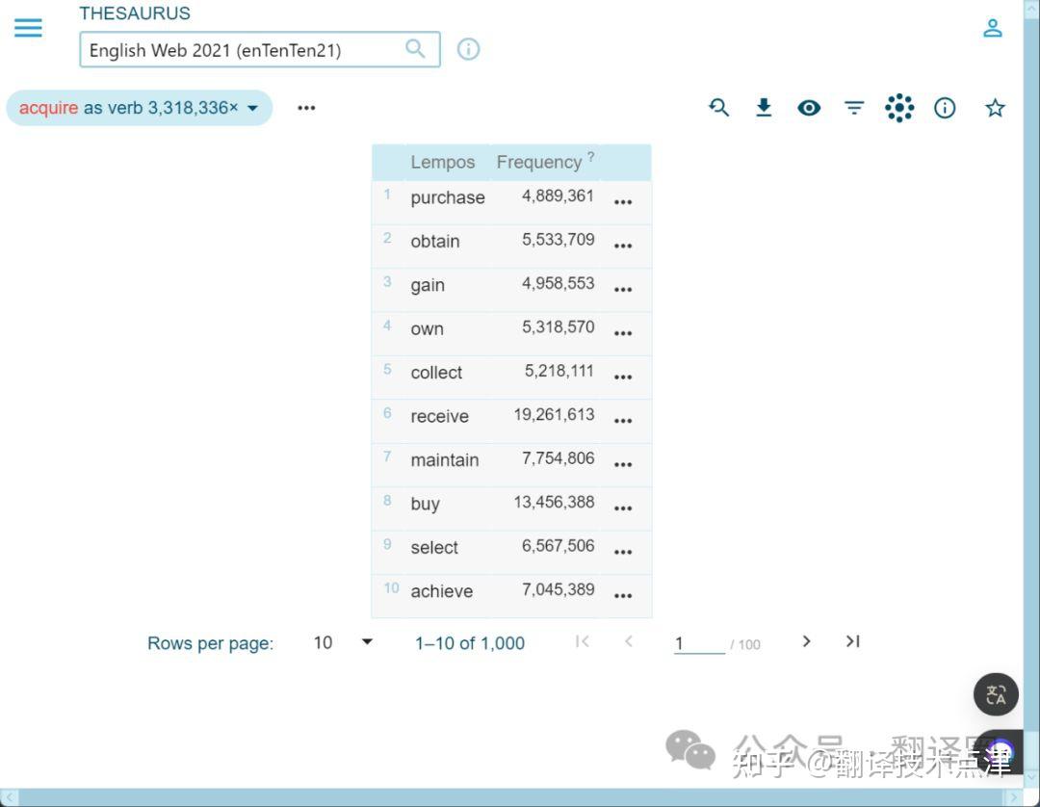The image size is (1040, 807).
Task: Open the visualization dot-cluster icon
Action: 899,108
